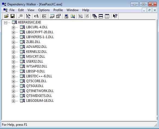Open module Properties toolbar icon
Screen dimensions: 159x129
click(x=58, y=16)
